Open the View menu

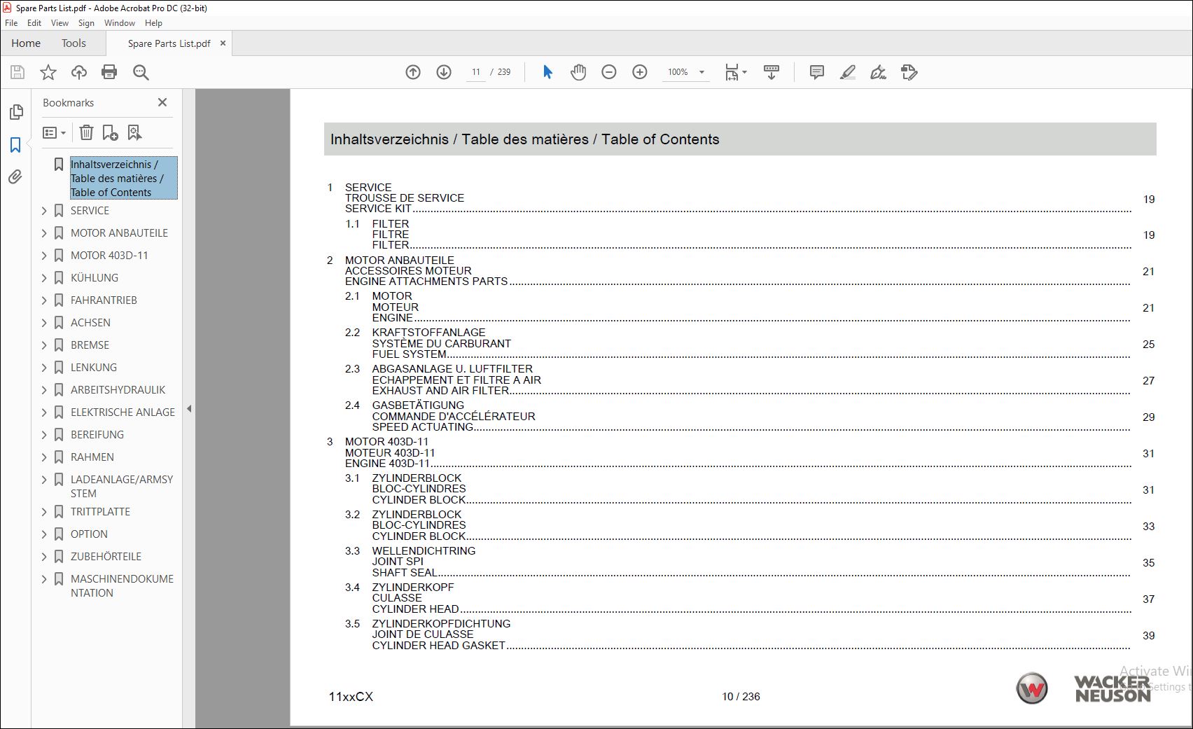click(x=60, y=23)
